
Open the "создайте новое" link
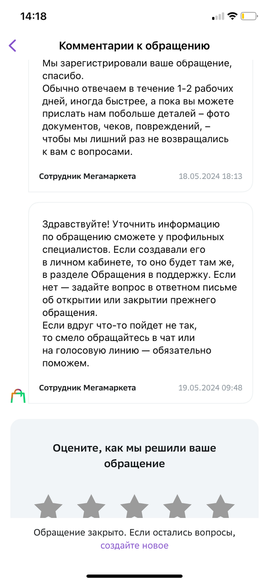point(134,545)
